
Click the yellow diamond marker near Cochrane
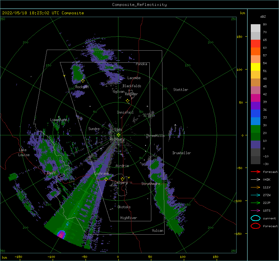coord(106,179)
